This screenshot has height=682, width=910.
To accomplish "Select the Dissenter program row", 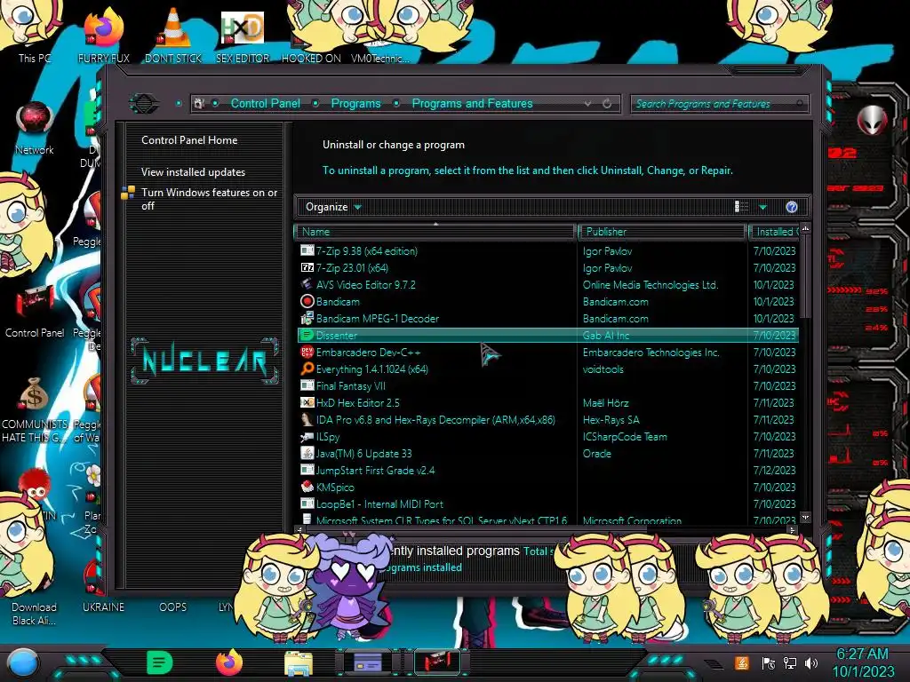I will tap(547, 335).
